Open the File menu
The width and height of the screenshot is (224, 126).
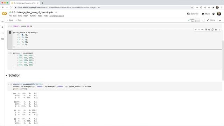pos(10,16)
